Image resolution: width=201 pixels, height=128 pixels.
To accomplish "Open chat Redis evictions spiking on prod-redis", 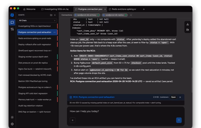I will click(37, 38).
